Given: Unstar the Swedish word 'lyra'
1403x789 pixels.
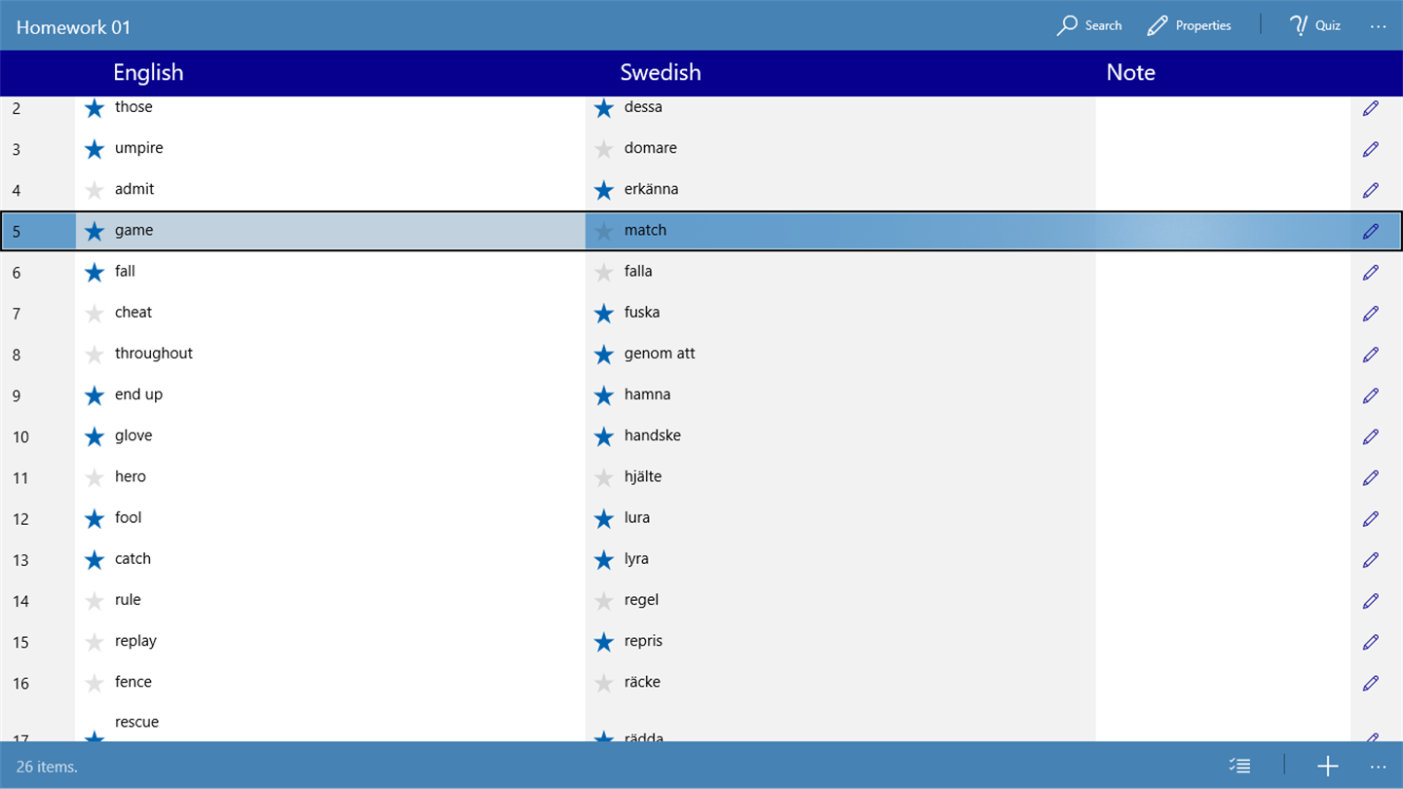Looking at the screenshot, I should coord(604,560).
